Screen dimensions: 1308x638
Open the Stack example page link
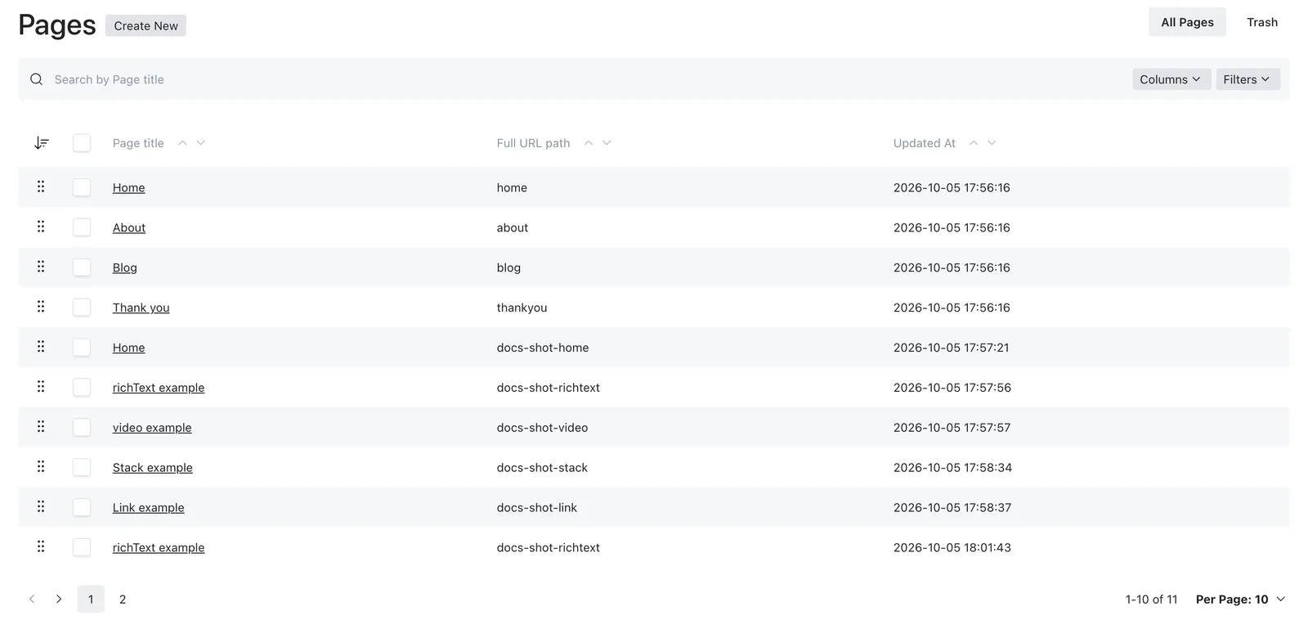[153, 468]
